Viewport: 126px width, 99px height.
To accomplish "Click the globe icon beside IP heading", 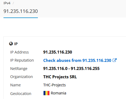I will point(11,44).
